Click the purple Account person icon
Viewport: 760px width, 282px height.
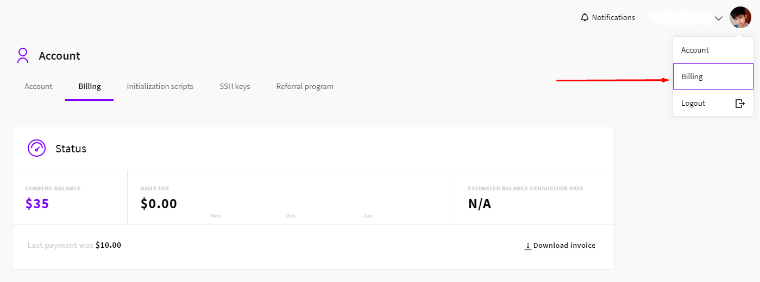23,55
